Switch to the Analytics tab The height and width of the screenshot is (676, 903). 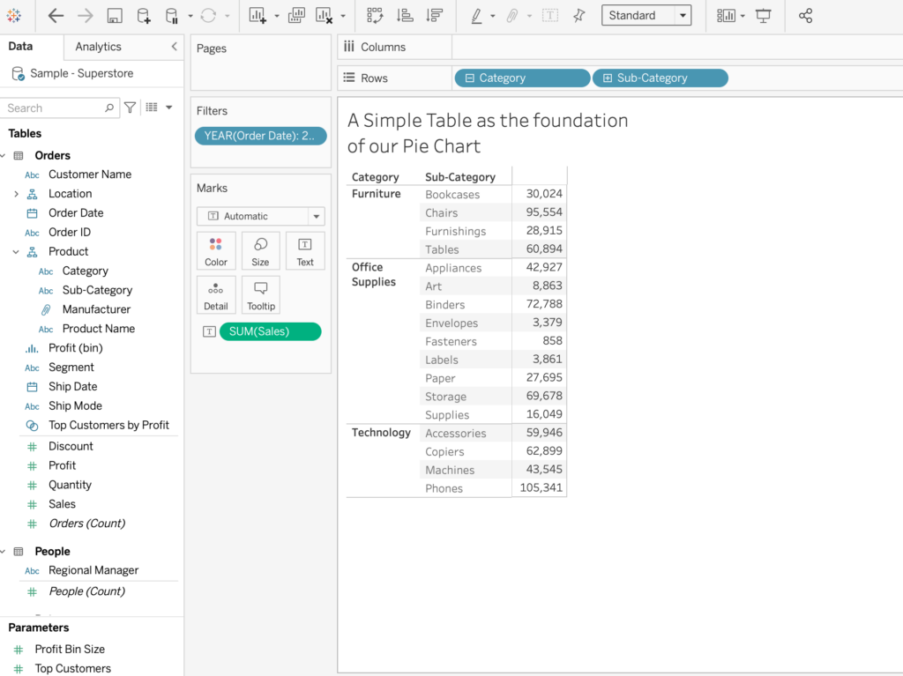coord(98,47)
